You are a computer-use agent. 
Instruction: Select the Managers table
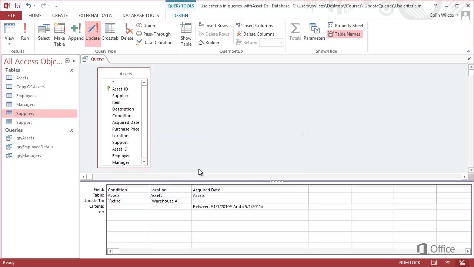(x=40, y=105)
